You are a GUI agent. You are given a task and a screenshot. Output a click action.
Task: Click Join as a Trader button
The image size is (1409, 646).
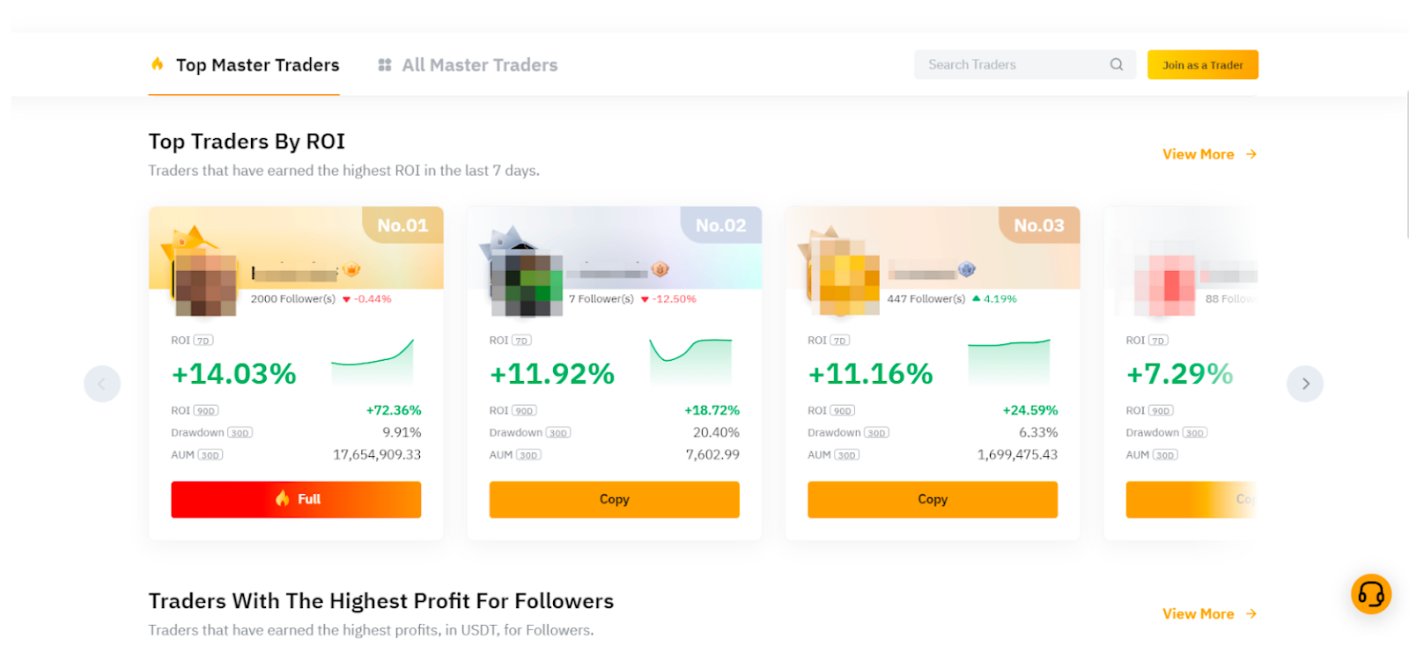pyautogui.click(x=1202, y=64)
